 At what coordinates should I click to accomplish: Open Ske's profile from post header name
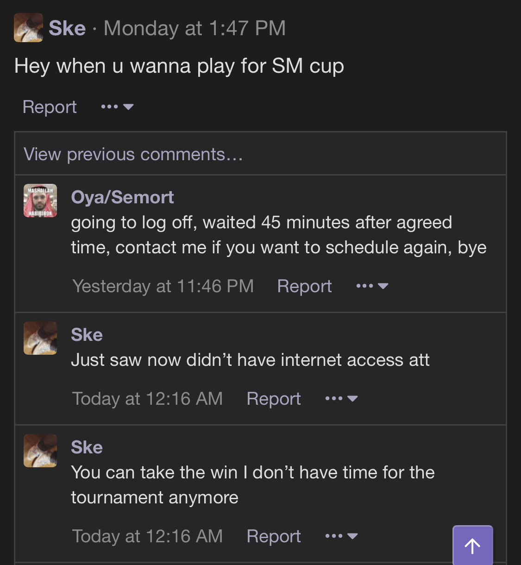[67, 28]
